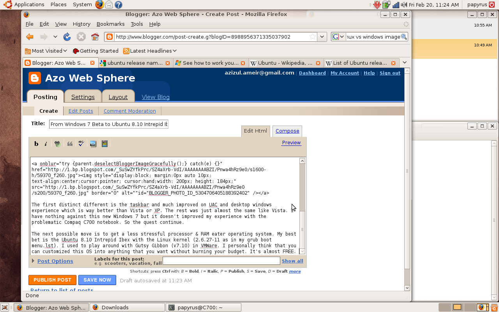The height and width of the screenshot is (312, 499).
Task: Click the Dashboard link
Action: 312,73
